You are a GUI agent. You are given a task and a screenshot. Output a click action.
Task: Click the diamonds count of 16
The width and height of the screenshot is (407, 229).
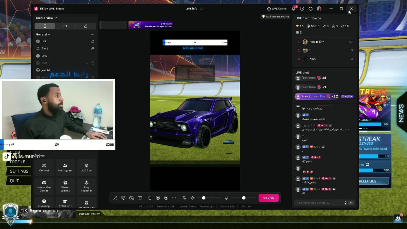[300, 26]
